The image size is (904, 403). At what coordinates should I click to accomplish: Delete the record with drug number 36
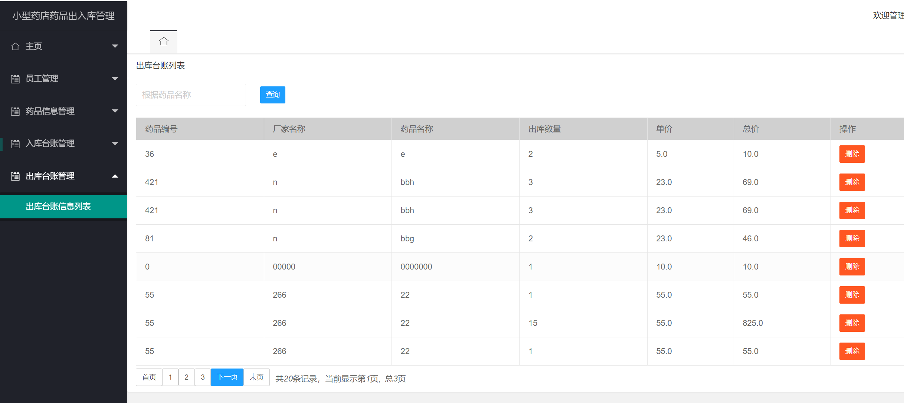(x=852, y=154)
